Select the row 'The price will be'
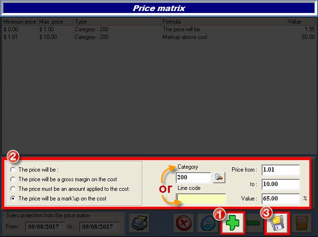This screenshot has height=237, width=318. pos(159,29)
